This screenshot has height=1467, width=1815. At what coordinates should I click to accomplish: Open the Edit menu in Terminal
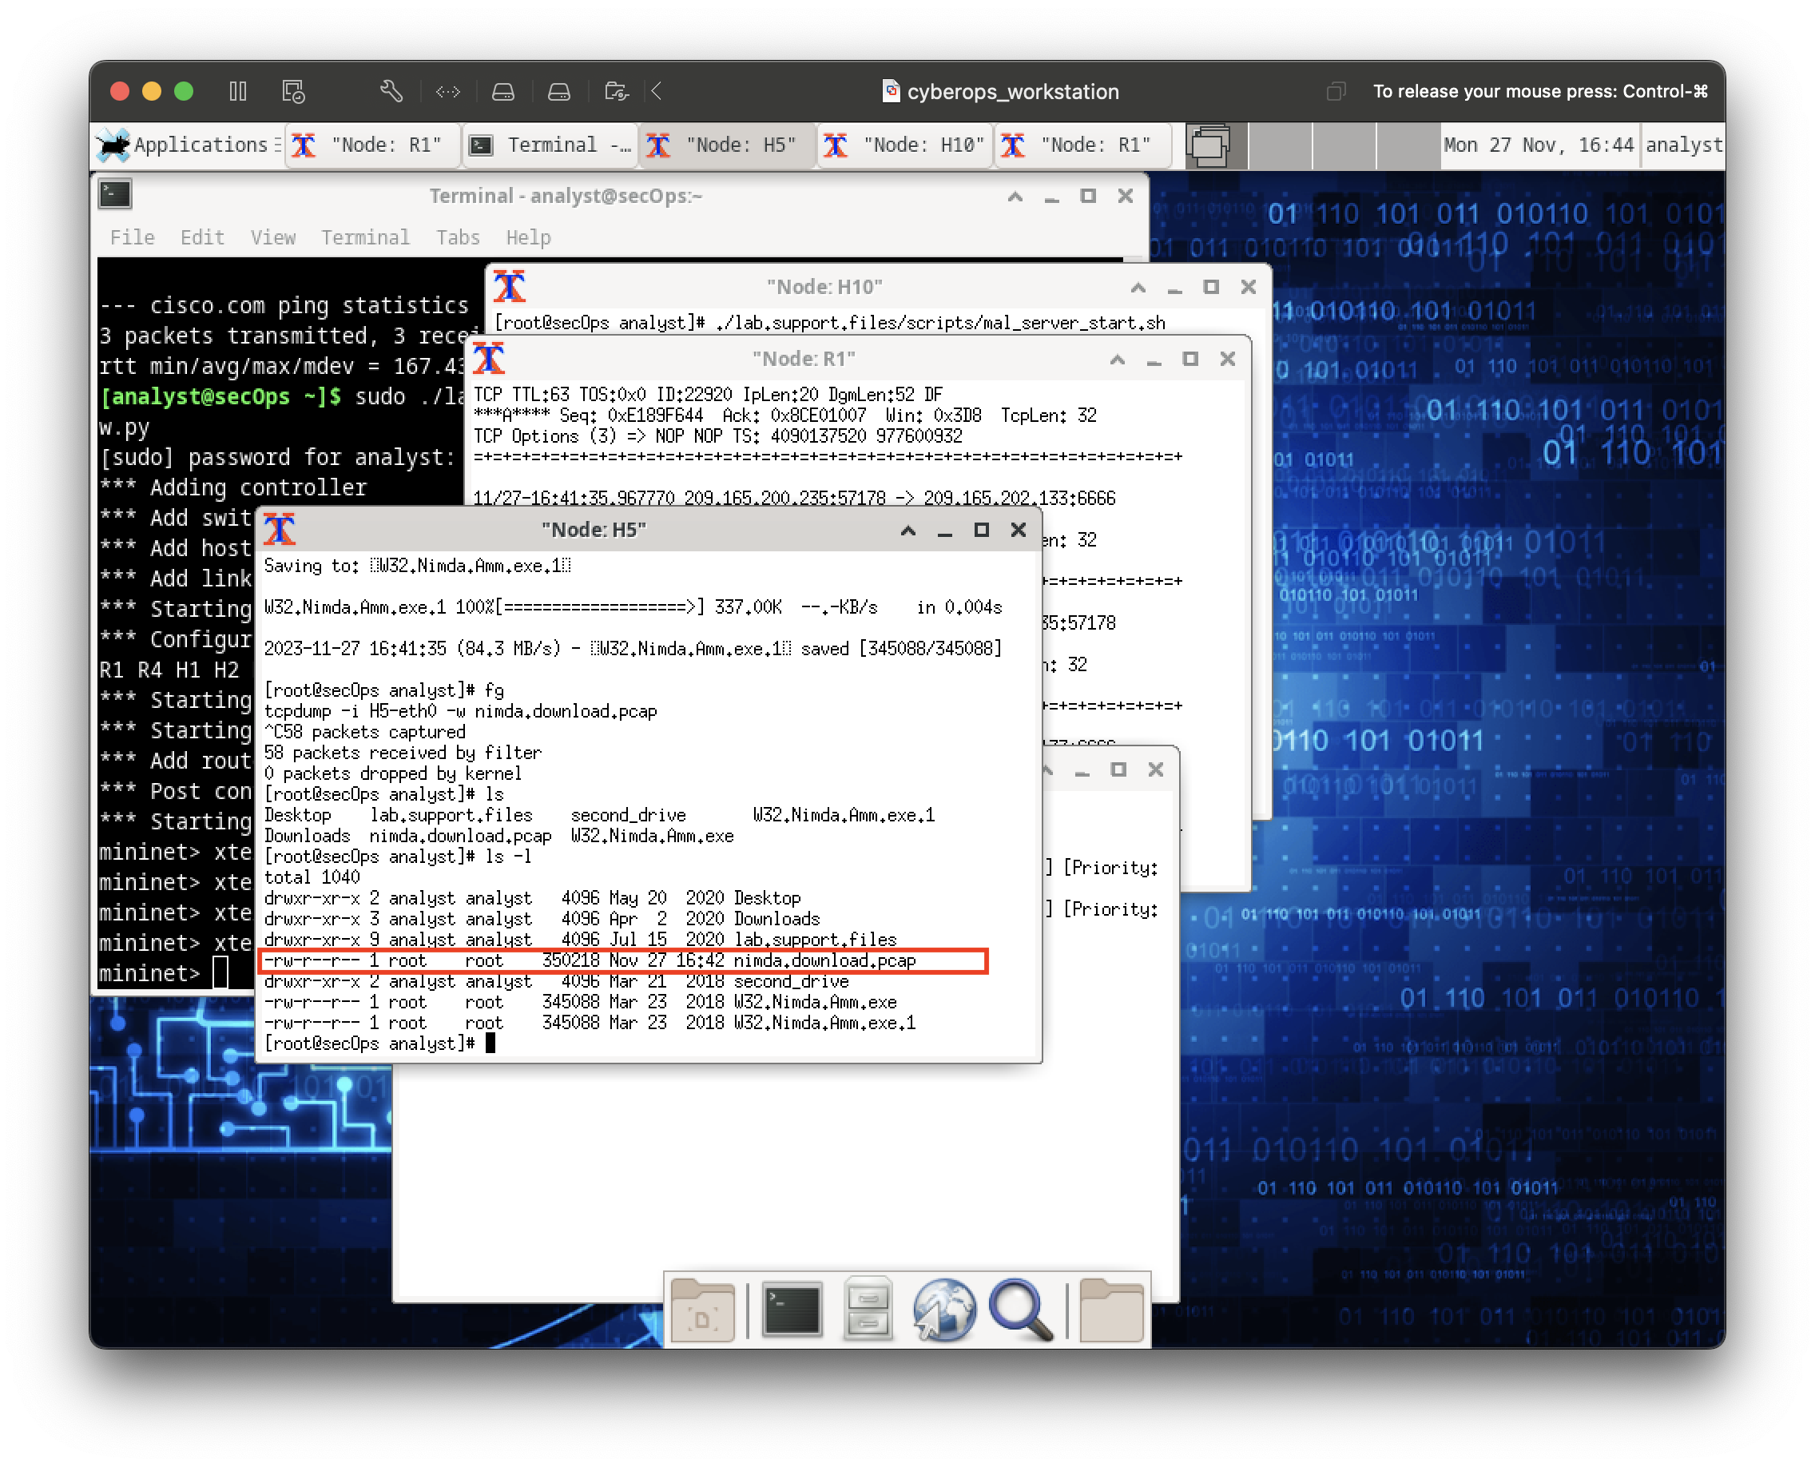point(203,237)
